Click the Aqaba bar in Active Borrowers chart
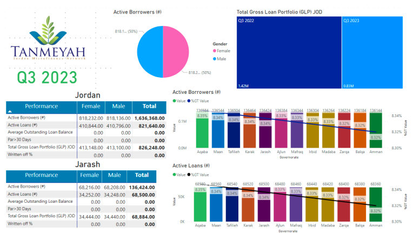This screenshot has width=413, height=234. point(202,130)
